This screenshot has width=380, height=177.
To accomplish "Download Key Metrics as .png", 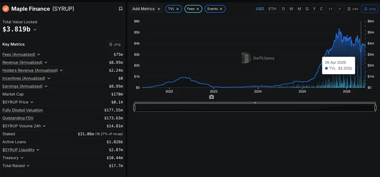I will coord(115,44).
